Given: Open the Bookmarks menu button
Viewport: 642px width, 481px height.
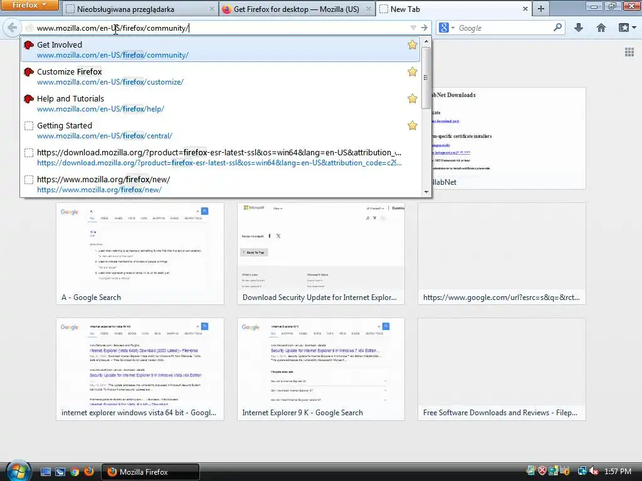Looking at the screenshot, I should [x=627, y=28].
